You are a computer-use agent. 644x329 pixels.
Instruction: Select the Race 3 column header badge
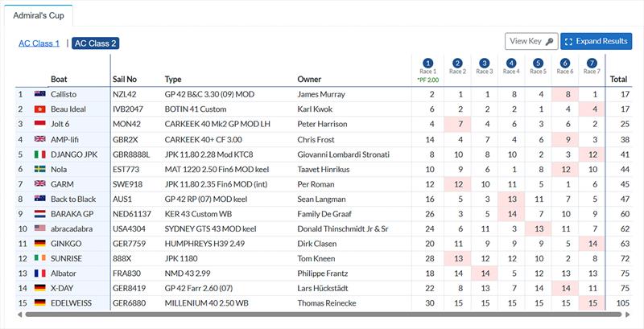(485, 64)
